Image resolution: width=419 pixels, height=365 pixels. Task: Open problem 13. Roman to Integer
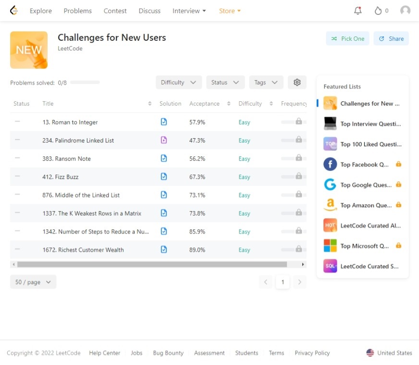(70, 122)
